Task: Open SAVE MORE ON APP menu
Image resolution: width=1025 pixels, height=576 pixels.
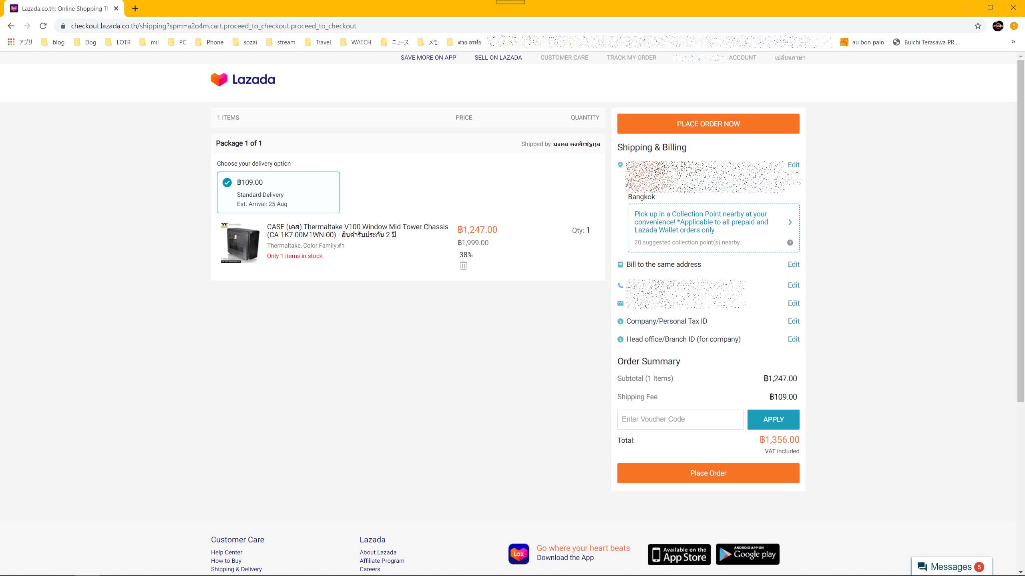Action: click(x=428, y=58)
